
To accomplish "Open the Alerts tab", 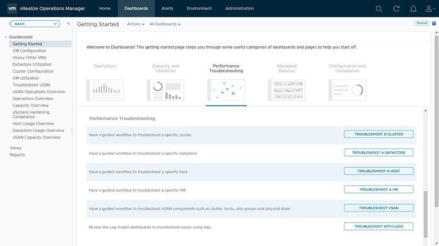I will pyautogui.click(x=167, y=8).
